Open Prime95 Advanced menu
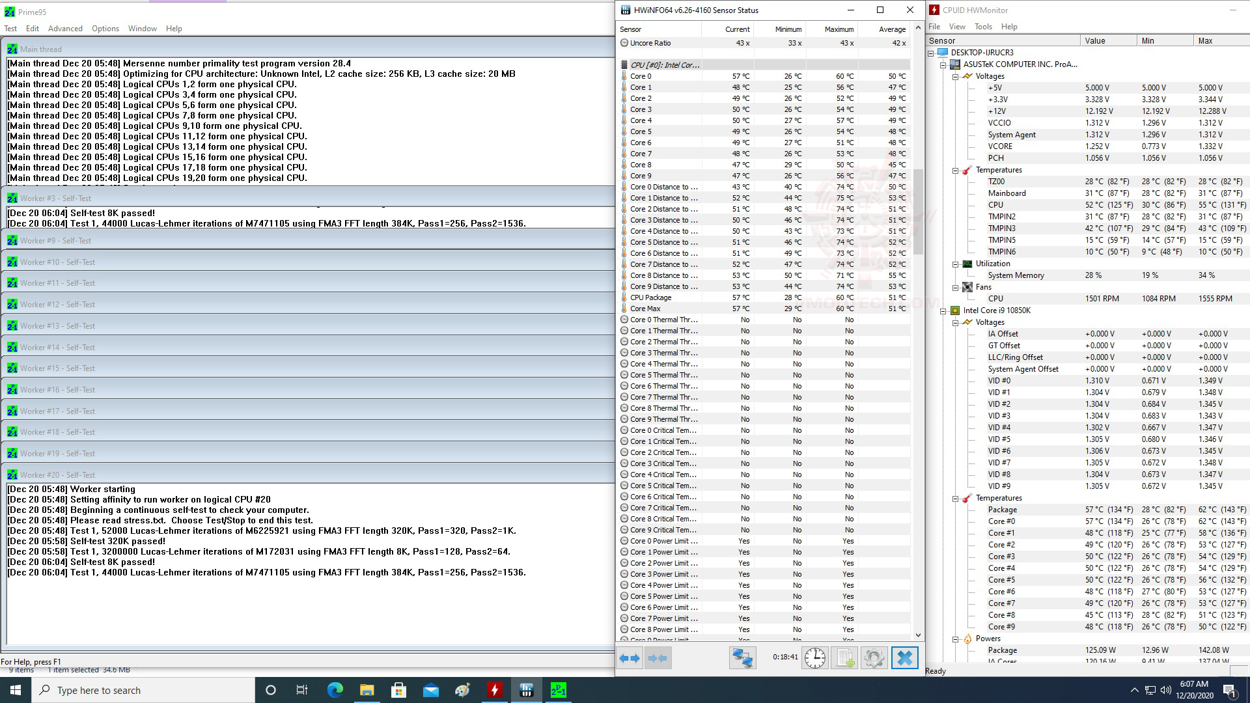Image resolution: width=1250 pixels, height=703 pixels. point(65,29)
